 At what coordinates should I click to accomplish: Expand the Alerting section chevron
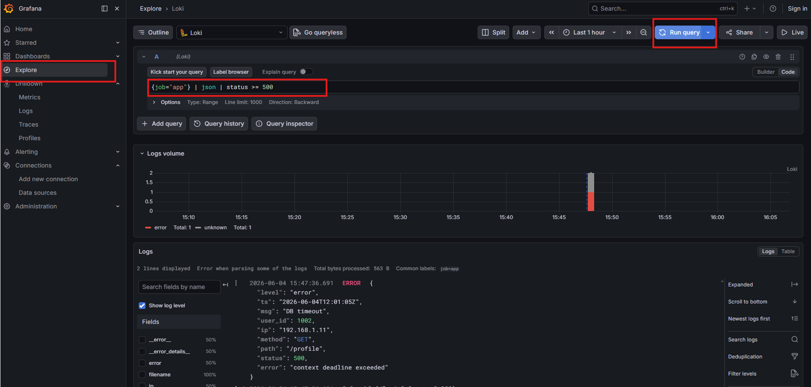point(118,152)
